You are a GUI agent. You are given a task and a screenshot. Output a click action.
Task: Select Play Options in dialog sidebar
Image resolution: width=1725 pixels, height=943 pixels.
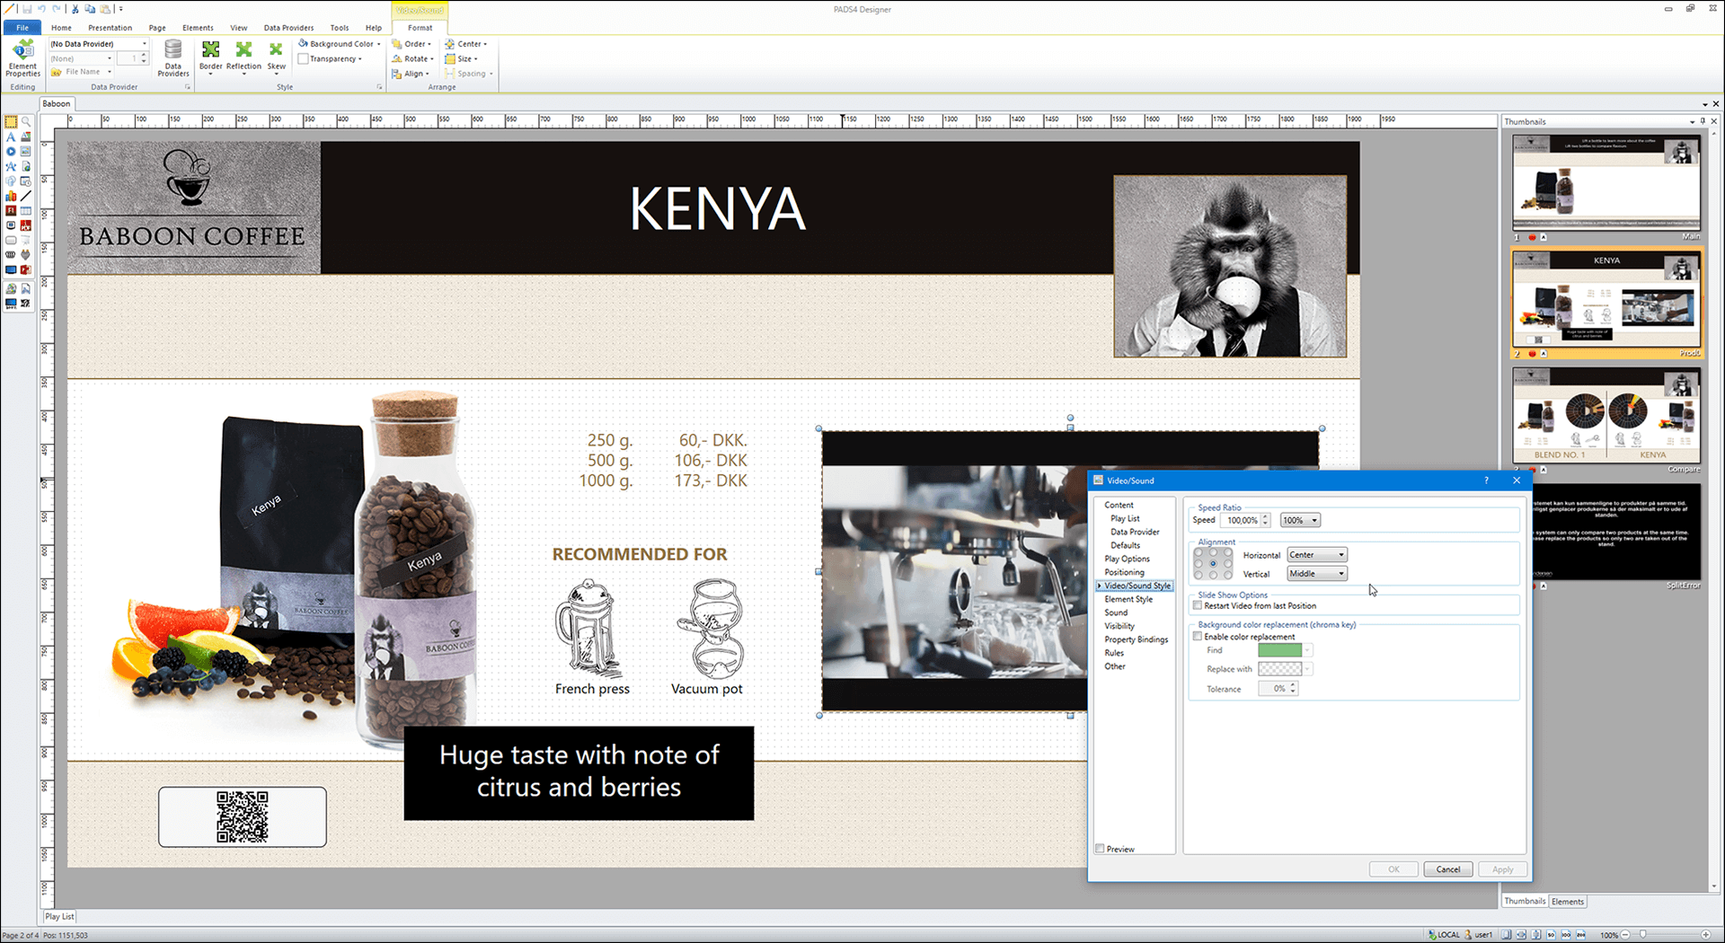pyautogui.click(x=1127, y=559)
